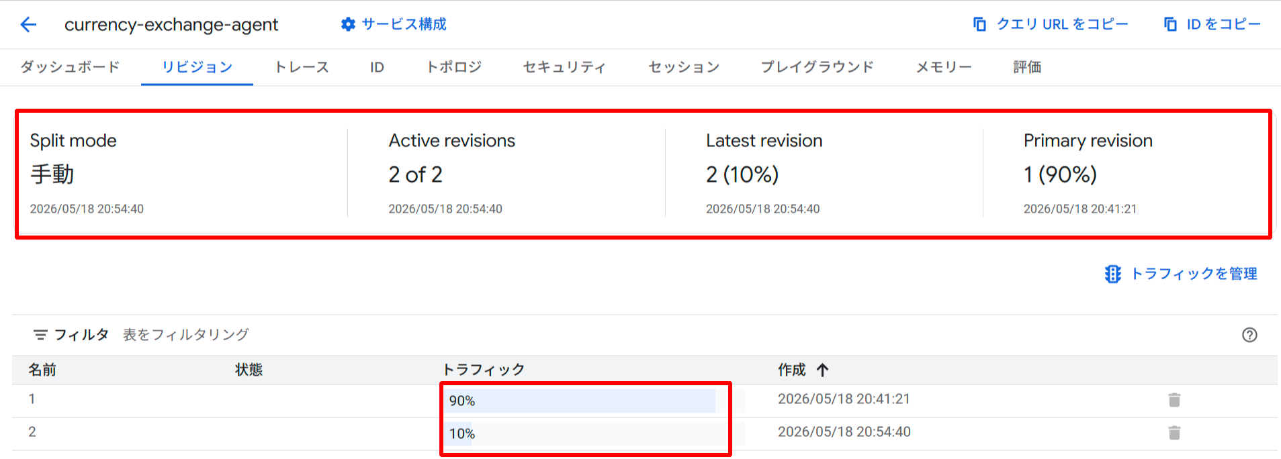Image resolution: width=1281 pixels, height=459 pixels.
Task: Click the 名前 column header
Action: [42, 370]
